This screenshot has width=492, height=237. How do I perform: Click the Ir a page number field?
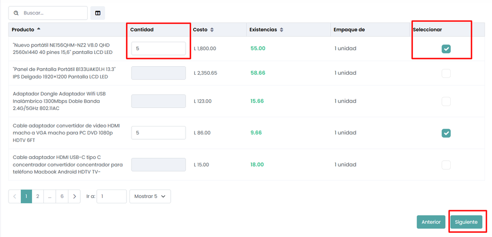[x=112, y=196]
